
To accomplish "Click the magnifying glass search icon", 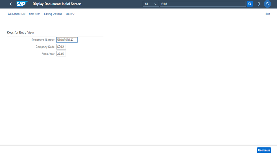I will [249, 4].
